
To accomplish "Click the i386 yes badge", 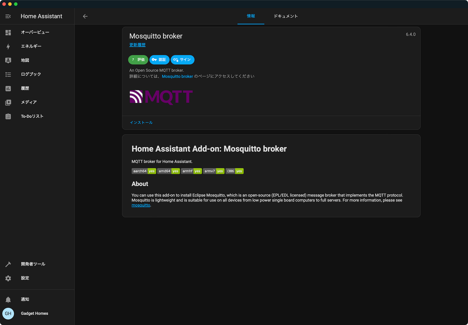I will point(235,171).
